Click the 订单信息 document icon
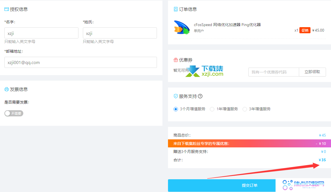The width and height of the screenshot is (331, 192). coord(176,9)
